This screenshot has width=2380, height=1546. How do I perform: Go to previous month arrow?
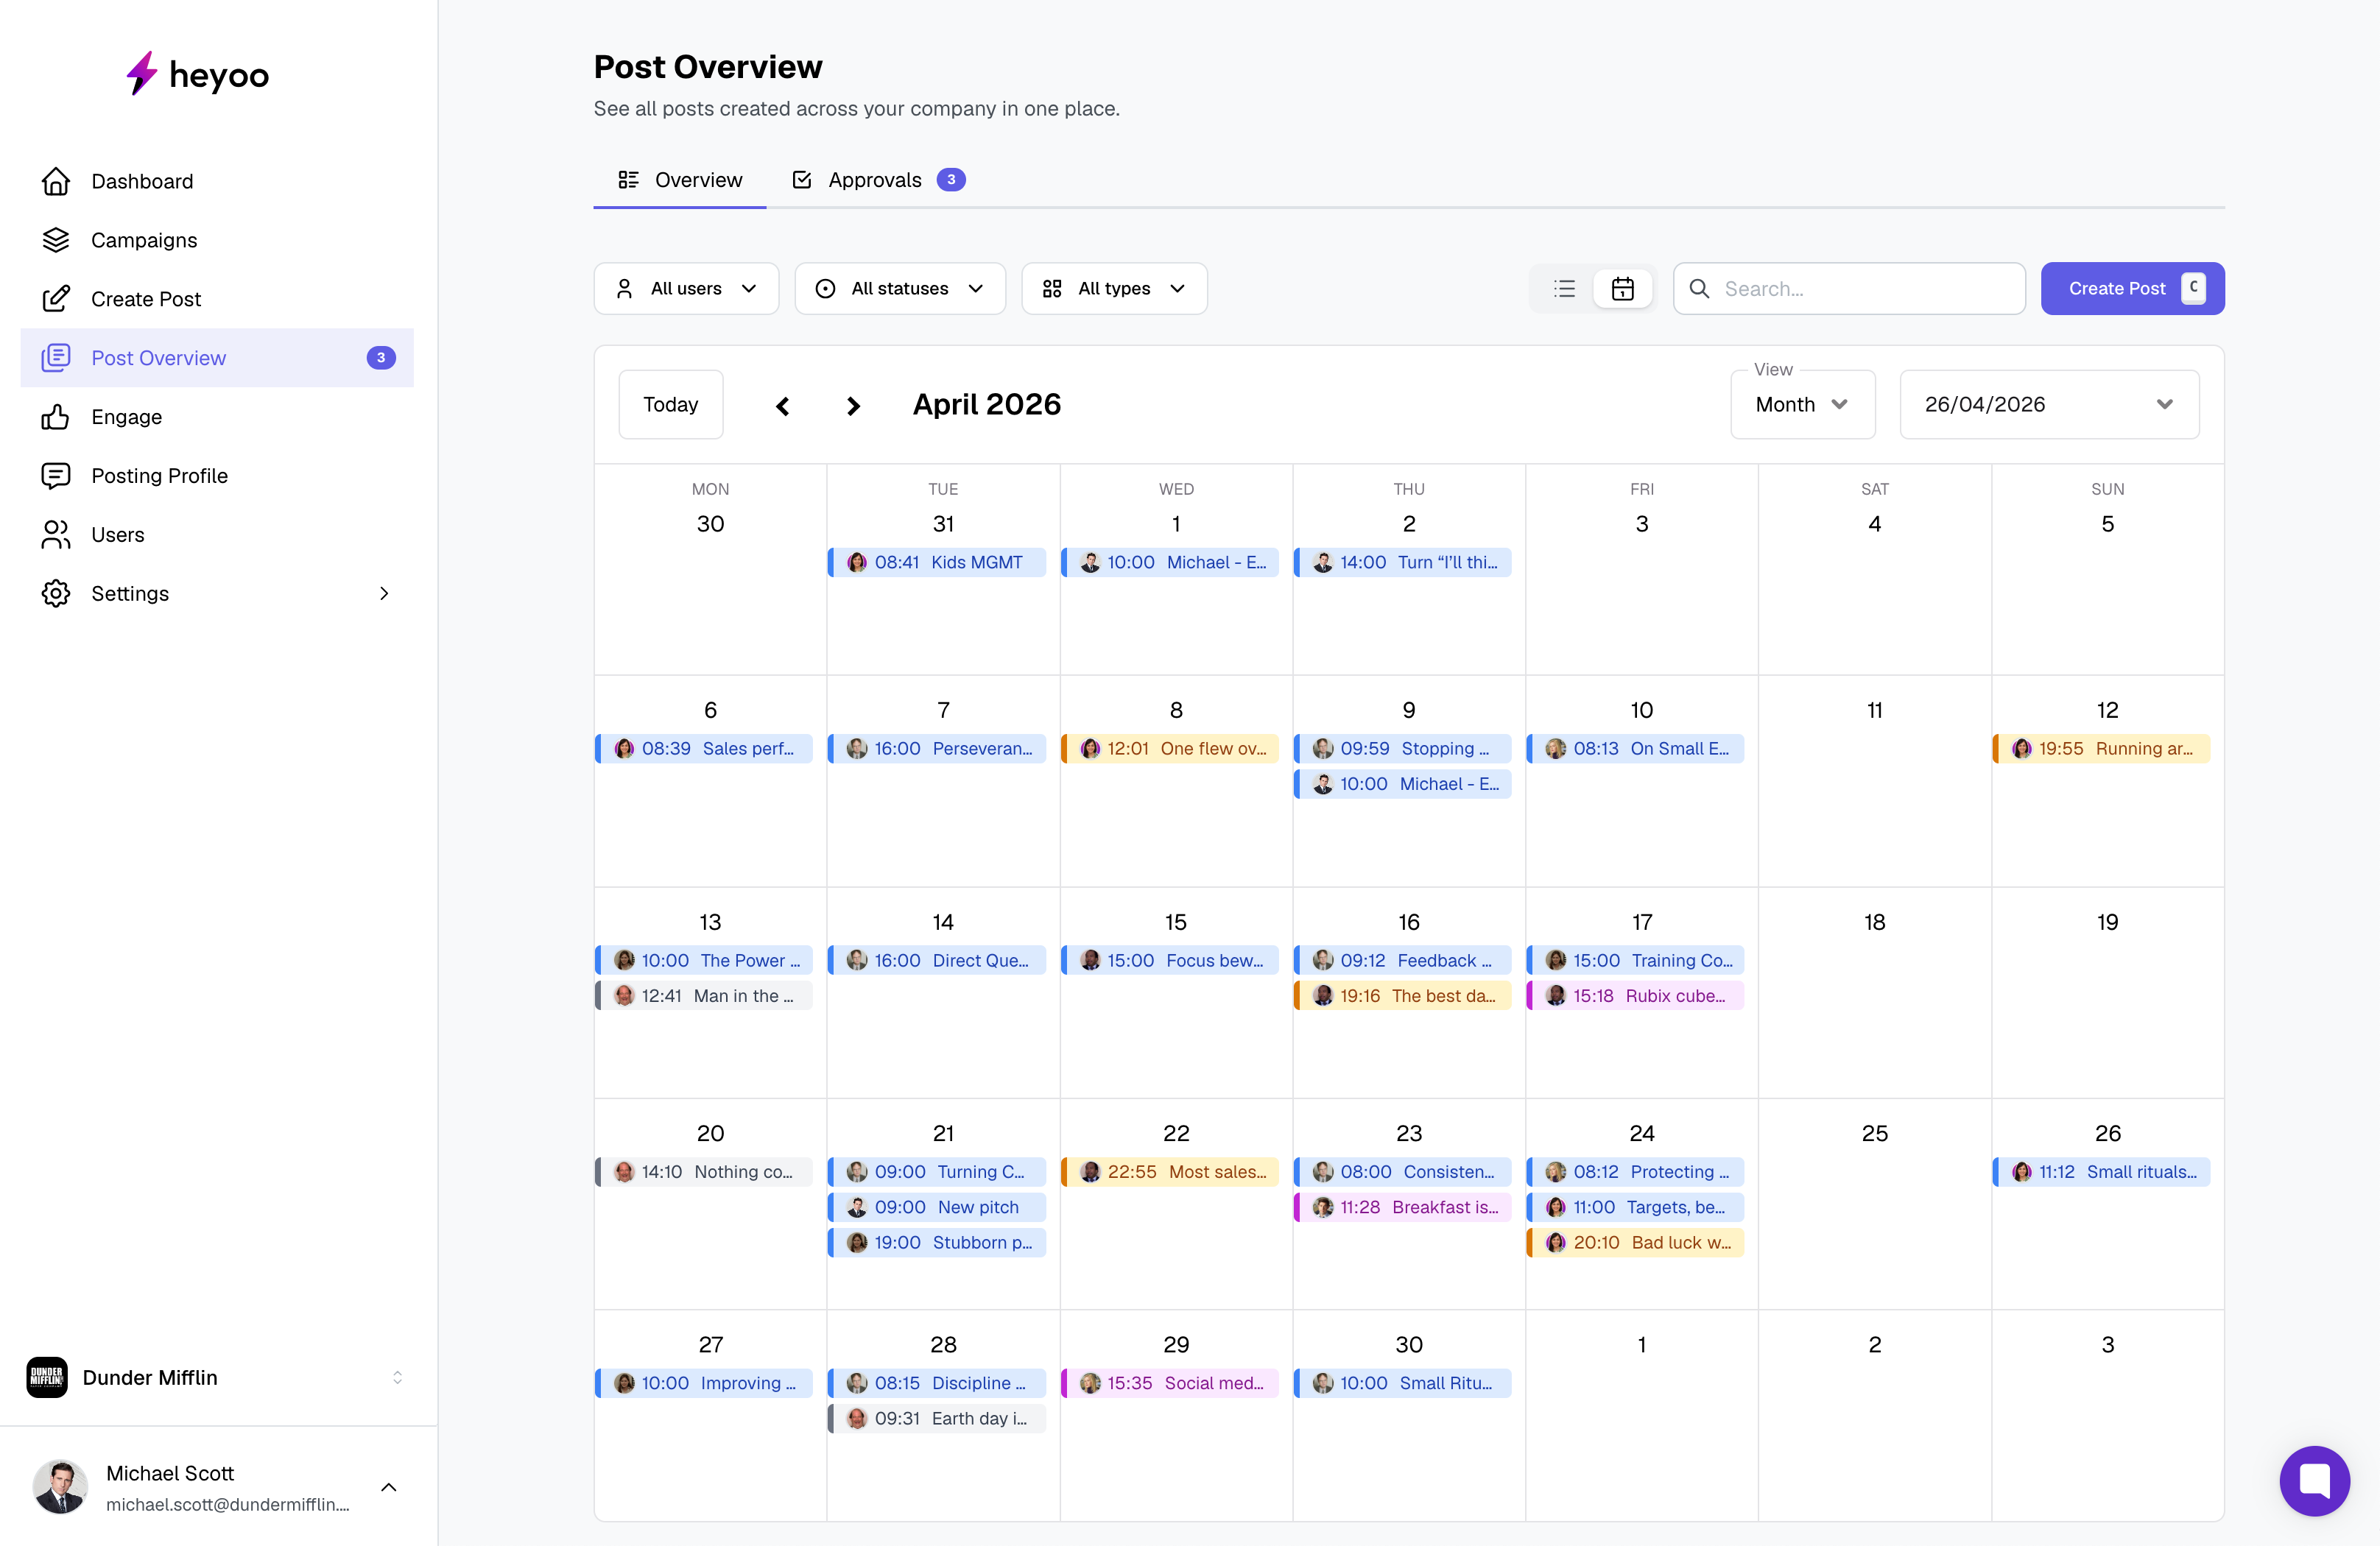[x=783, y=405]
